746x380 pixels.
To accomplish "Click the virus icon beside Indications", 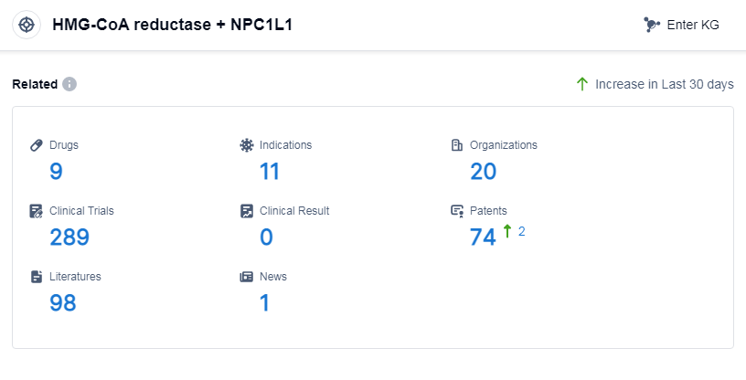I will (247, 145).
